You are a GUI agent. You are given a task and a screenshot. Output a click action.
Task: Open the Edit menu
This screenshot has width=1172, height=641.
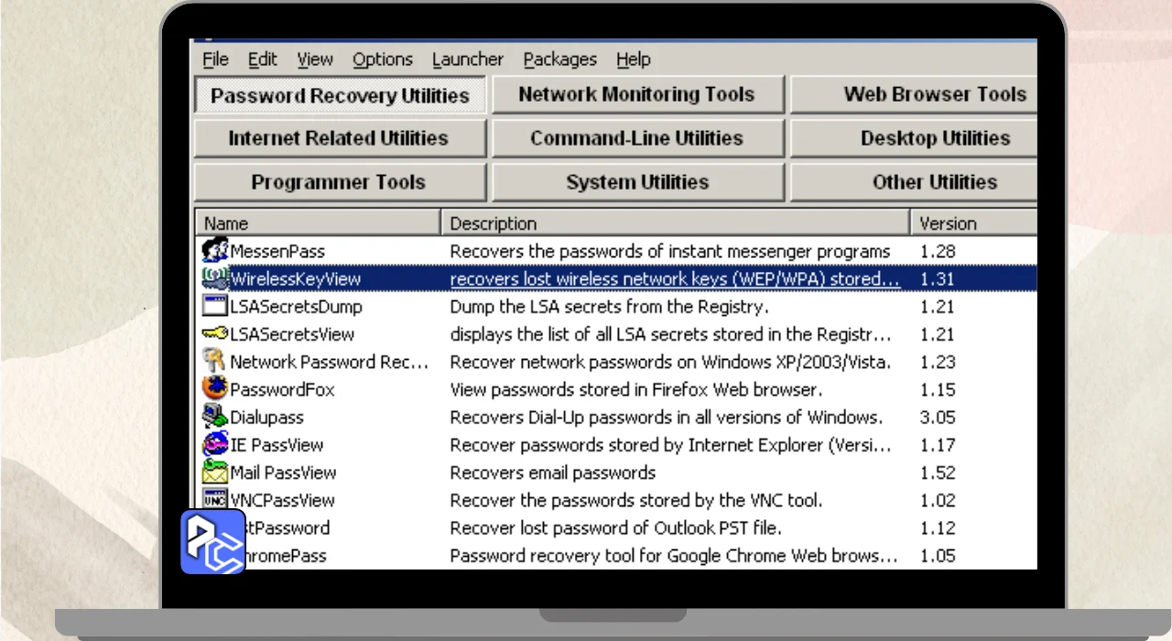tap(263, 60)
